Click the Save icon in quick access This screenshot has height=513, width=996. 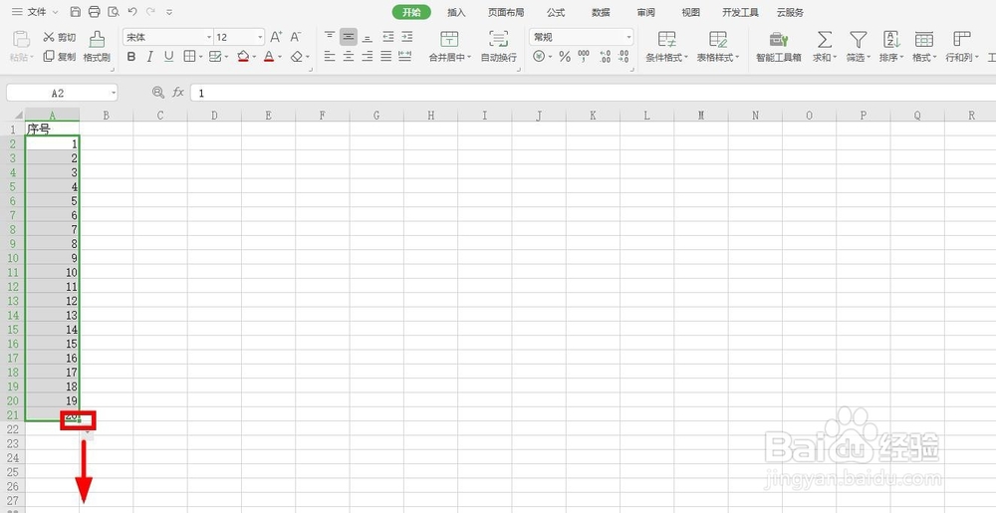pyautogui.click(x=76, y=11)
